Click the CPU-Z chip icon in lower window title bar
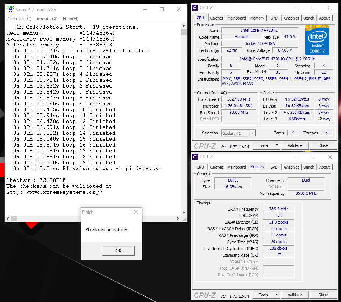 (x=195, y=157)
